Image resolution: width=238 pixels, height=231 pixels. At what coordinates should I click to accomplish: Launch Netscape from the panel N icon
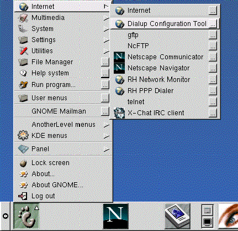pos(115,216)
